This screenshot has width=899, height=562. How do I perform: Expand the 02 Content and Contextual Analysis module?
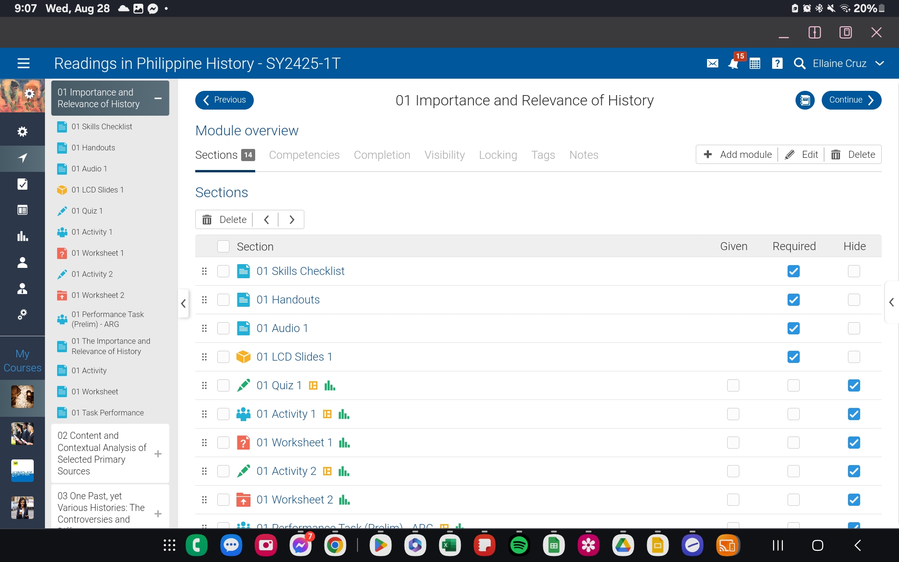pyautogui.click(x=158, y=454)
